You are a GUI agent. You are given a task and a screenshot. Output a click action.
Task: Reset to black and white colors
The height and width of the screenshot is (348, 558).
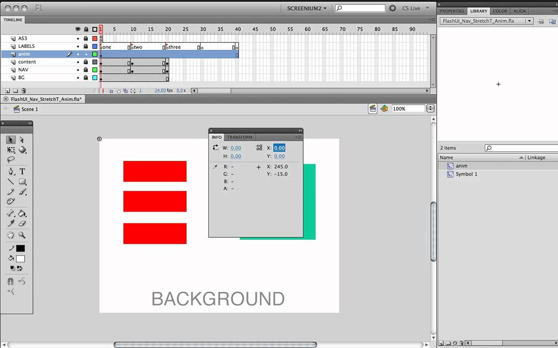click(x=13, y=268)
